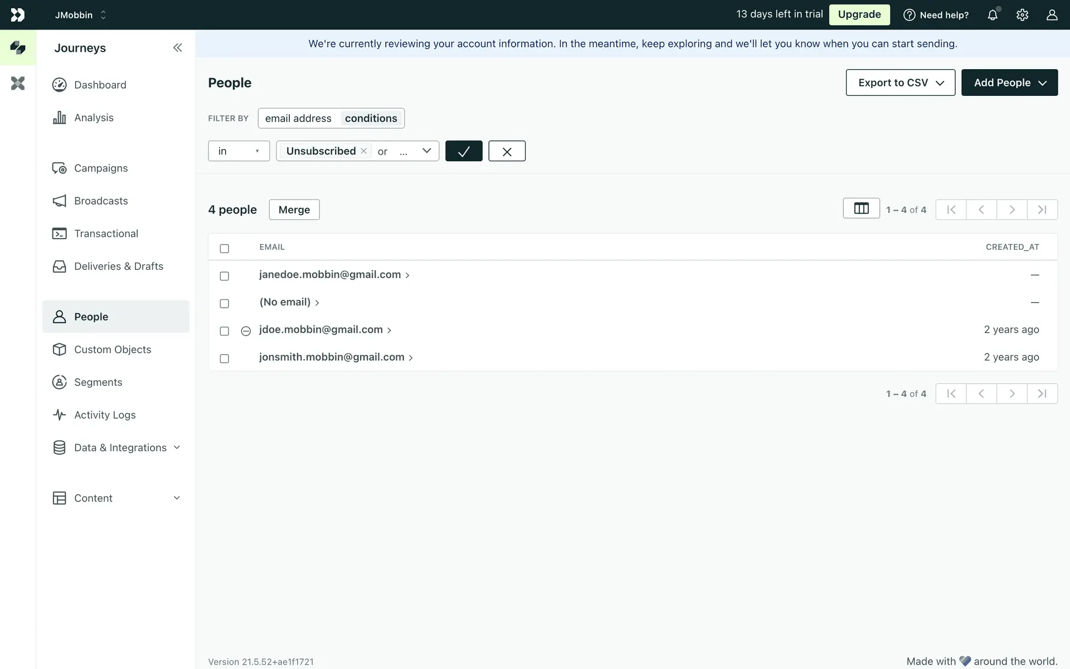Screen dimensions: 1070x669
Task: Select the checkbox for jonsmith.mobbin@gmail.com
Action: (225, 358)
